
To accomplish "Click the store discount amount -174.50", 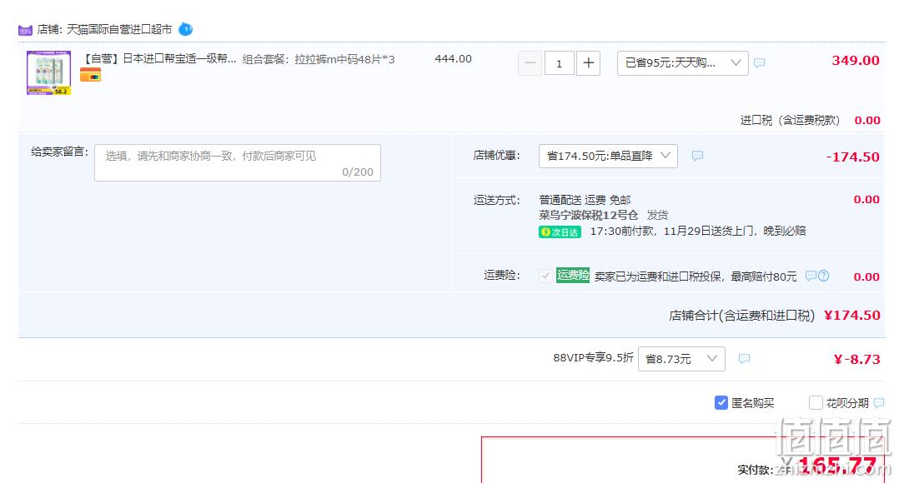I will 852,157.
